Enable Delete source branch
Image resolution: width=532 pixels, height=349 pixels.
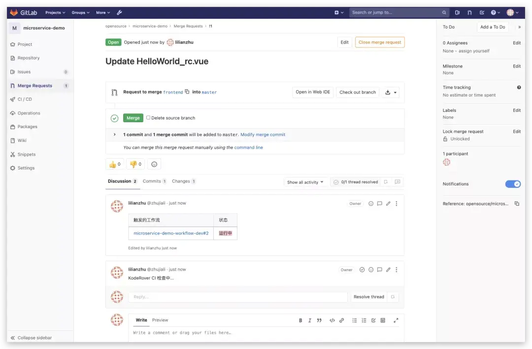click(148, 118)
